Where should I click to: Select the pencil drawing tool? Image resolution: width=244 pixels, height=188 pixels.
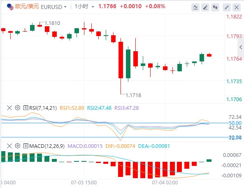click(205, 7)
